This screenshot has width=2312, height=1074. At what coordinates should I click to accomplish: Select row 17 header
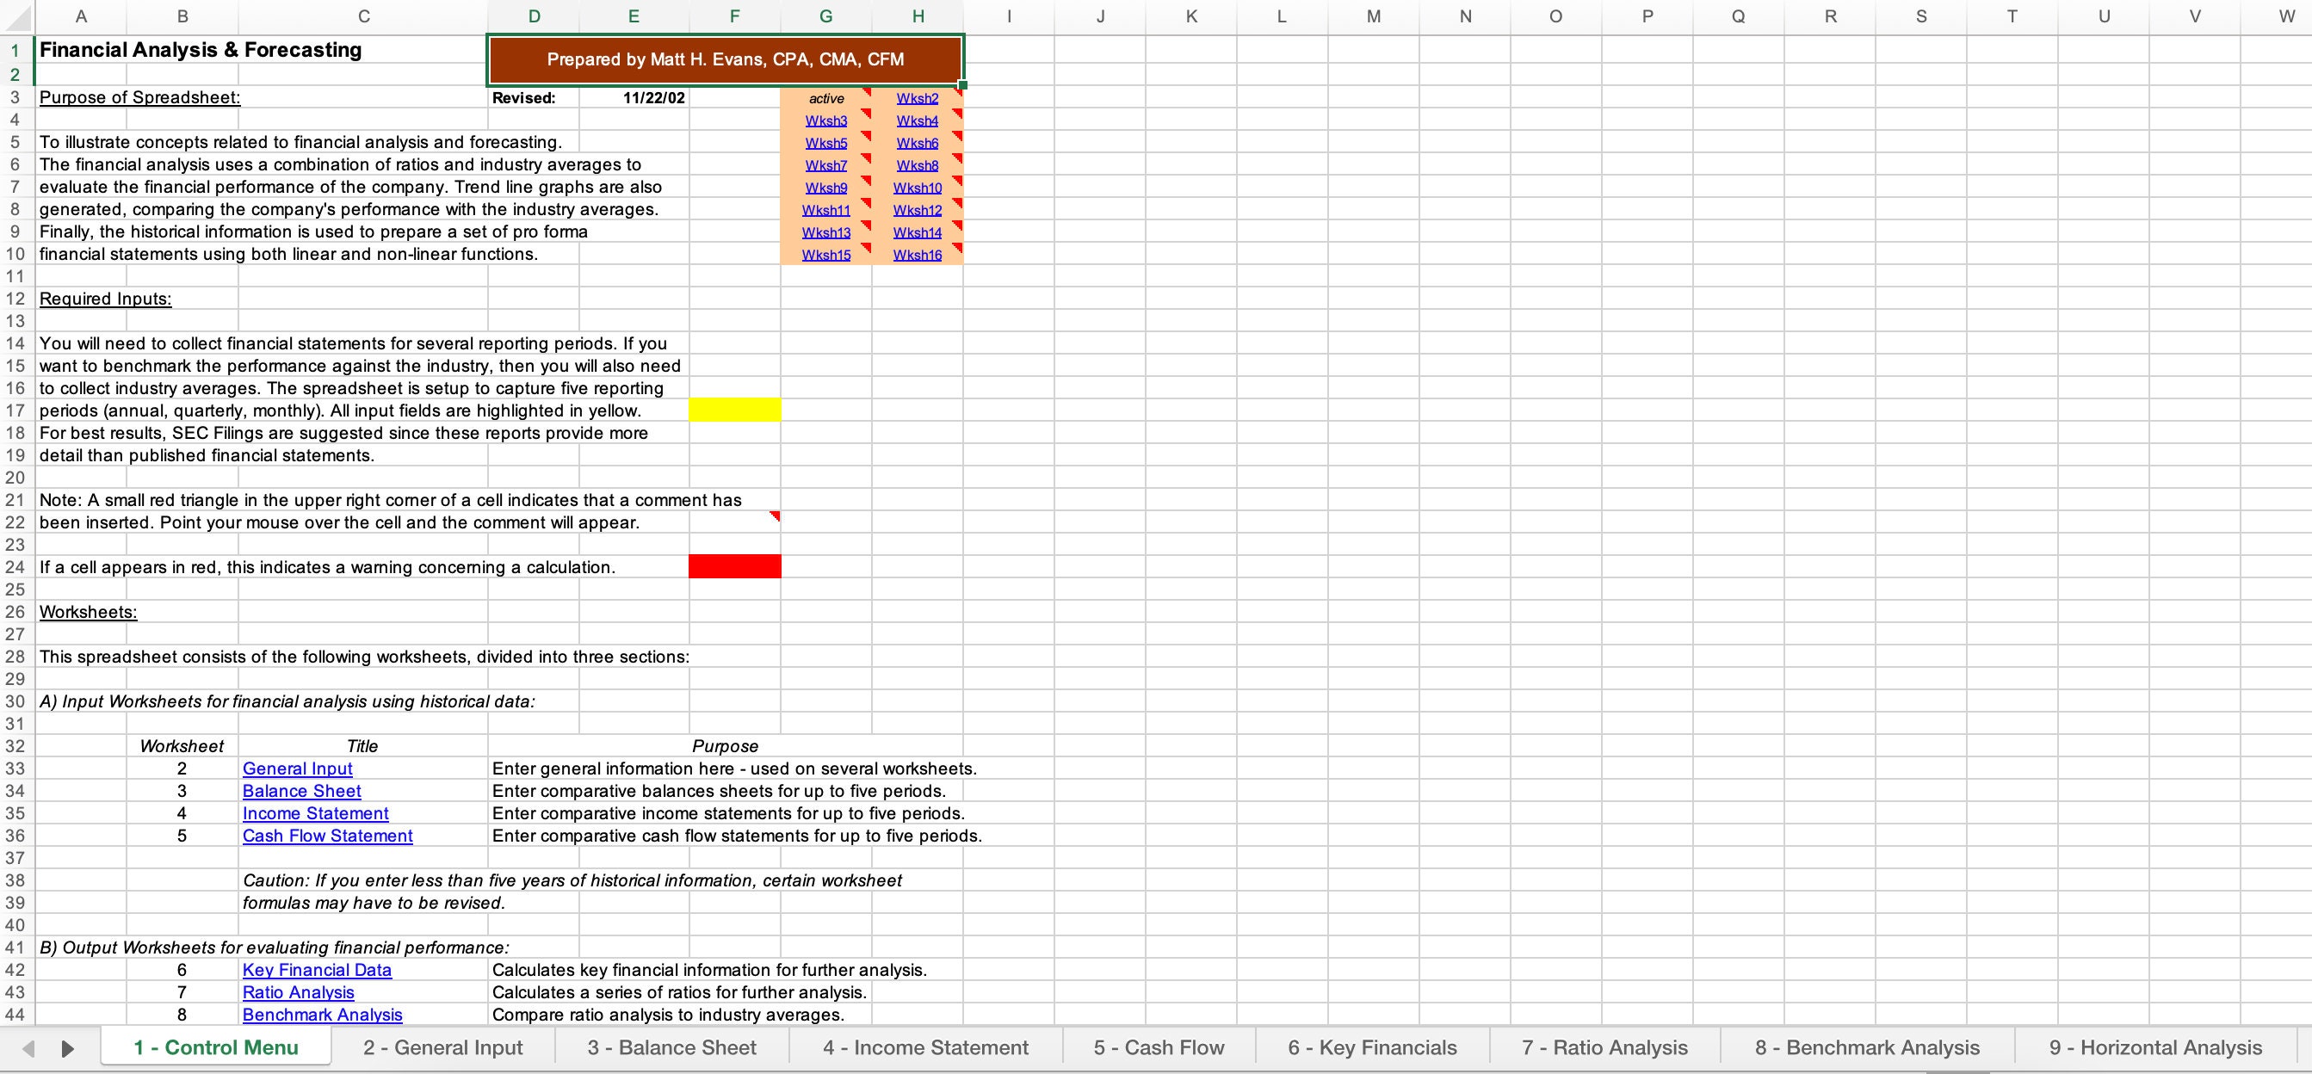pos(16,411)
